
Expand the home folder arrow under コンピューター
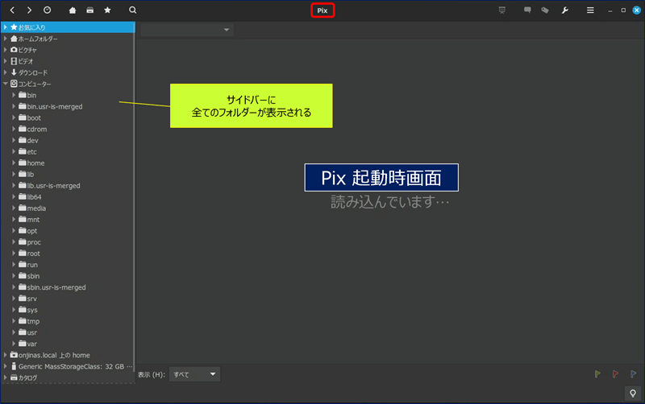(x=14, y=163)
